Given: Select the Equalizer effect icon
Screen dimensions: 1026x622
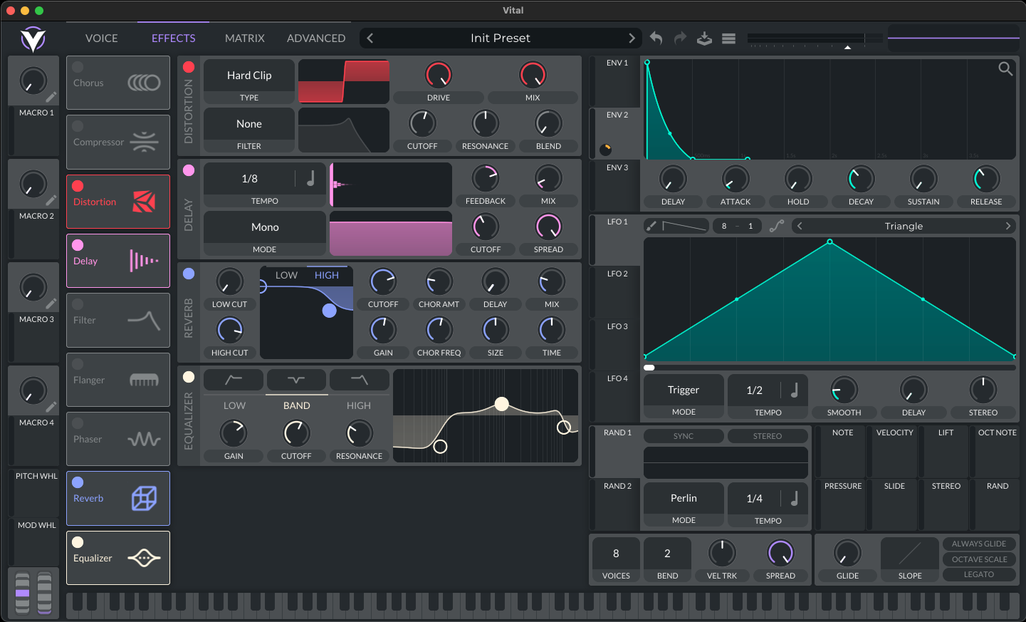Looking at the screenshot, I should point(144,558).
